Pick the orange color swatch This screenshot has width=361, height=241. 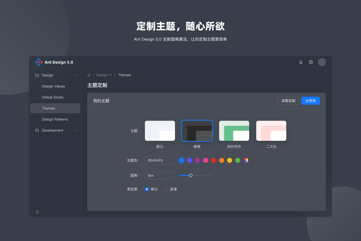click(x=222, y=160)
